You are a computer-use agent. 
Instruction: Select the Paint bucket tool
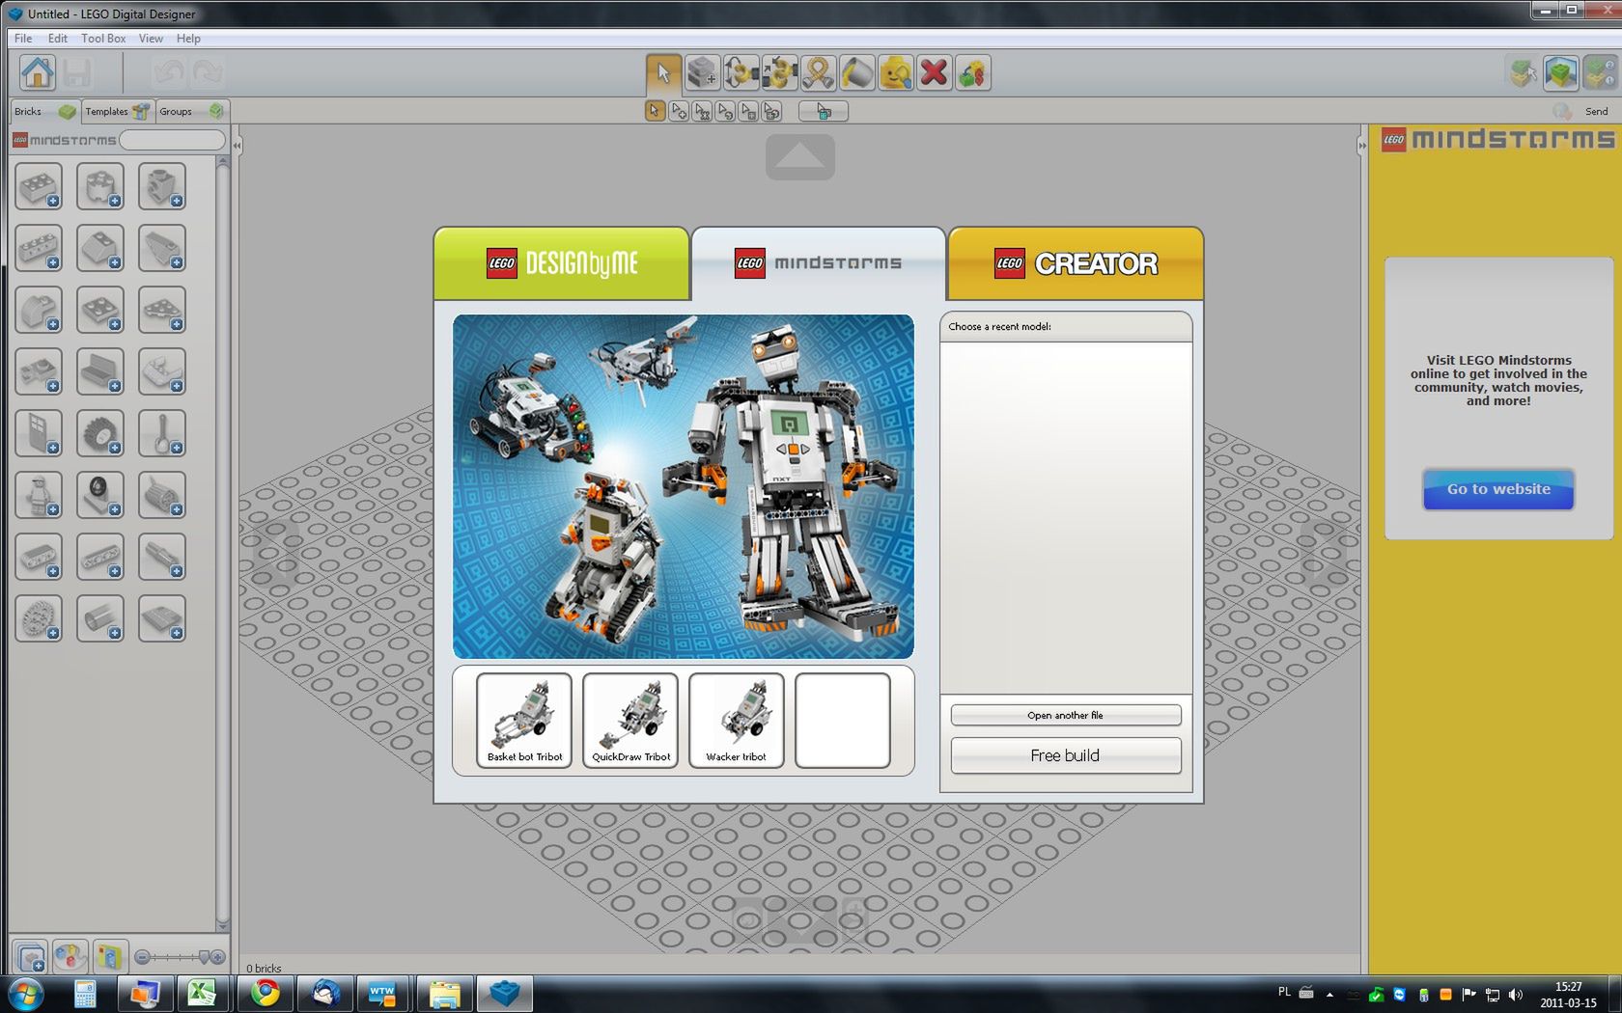(856, 72)
